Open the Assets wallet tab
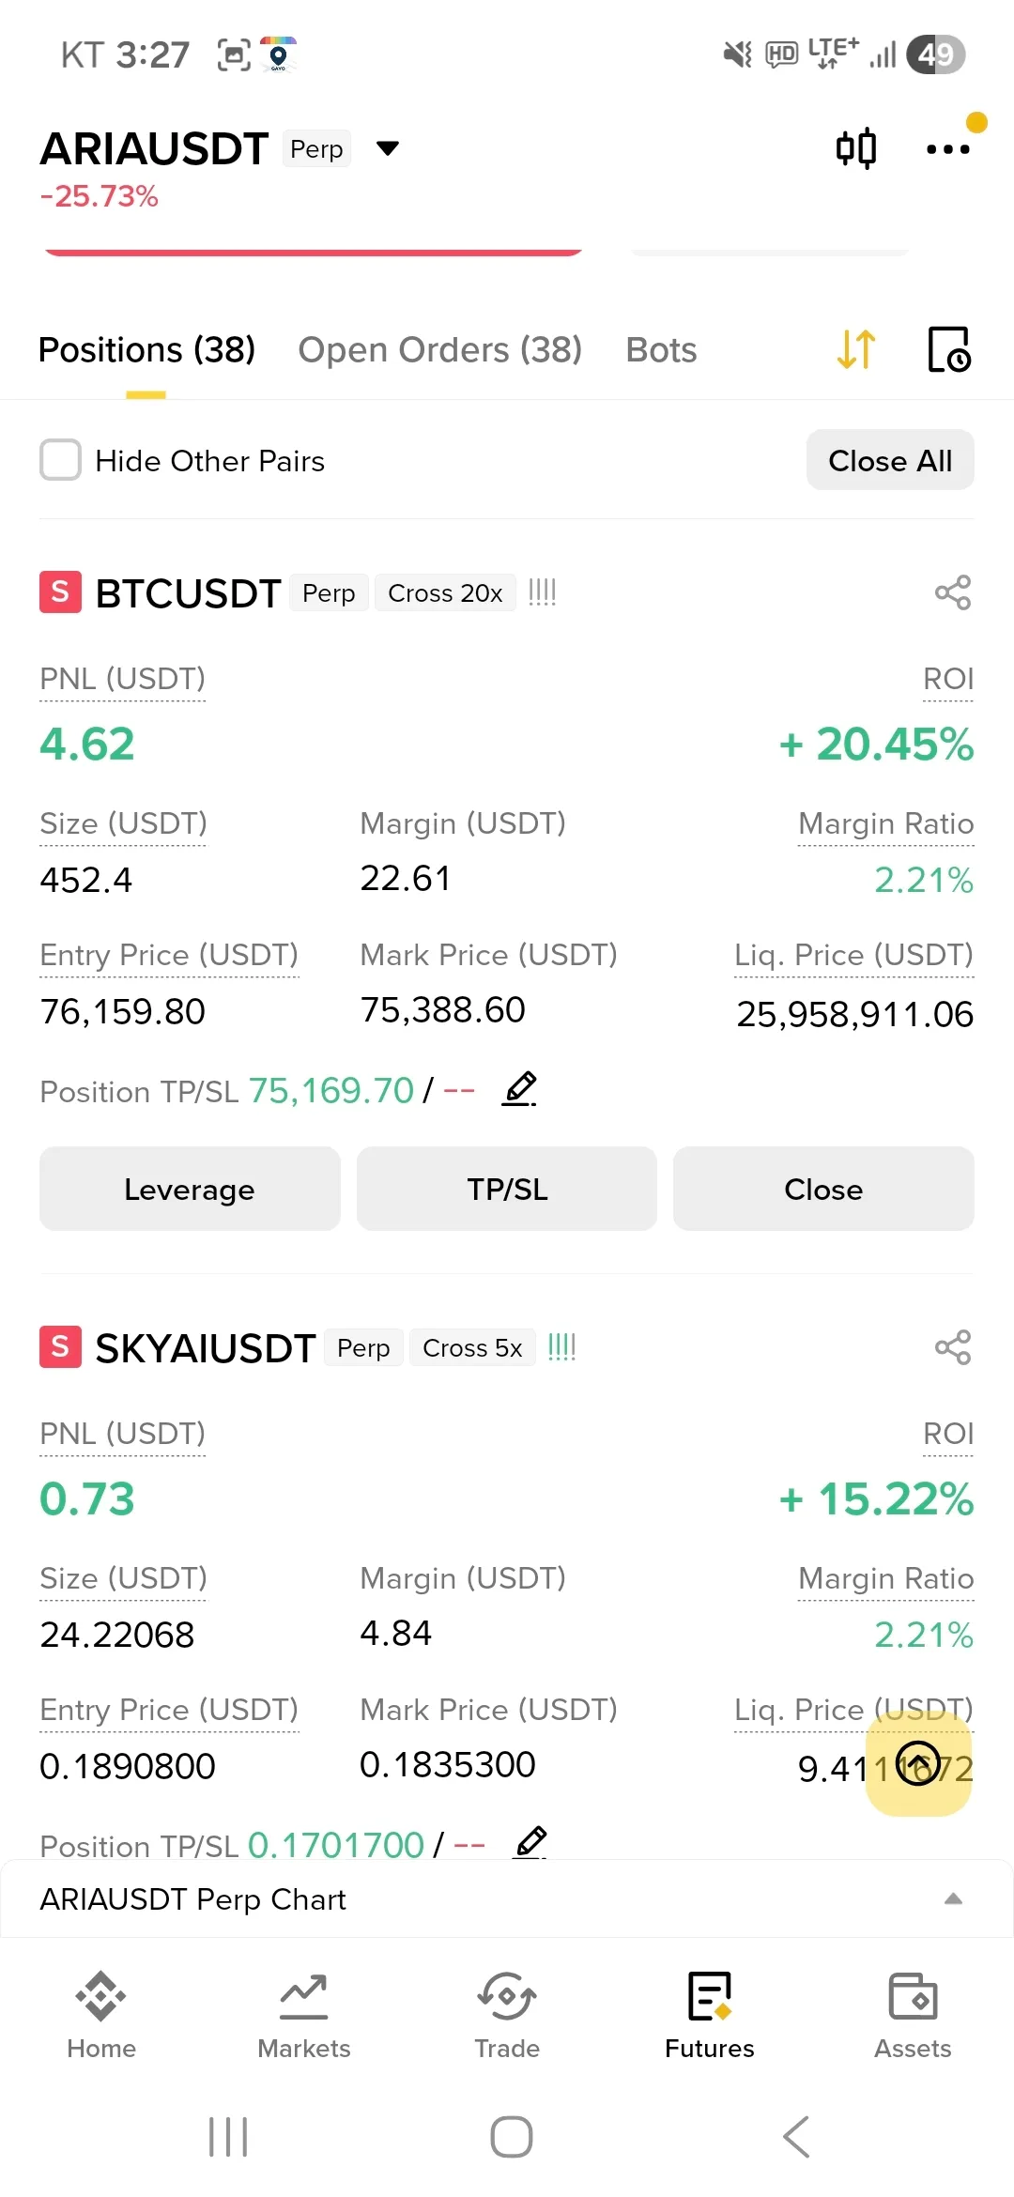 tap(913, 2014)
